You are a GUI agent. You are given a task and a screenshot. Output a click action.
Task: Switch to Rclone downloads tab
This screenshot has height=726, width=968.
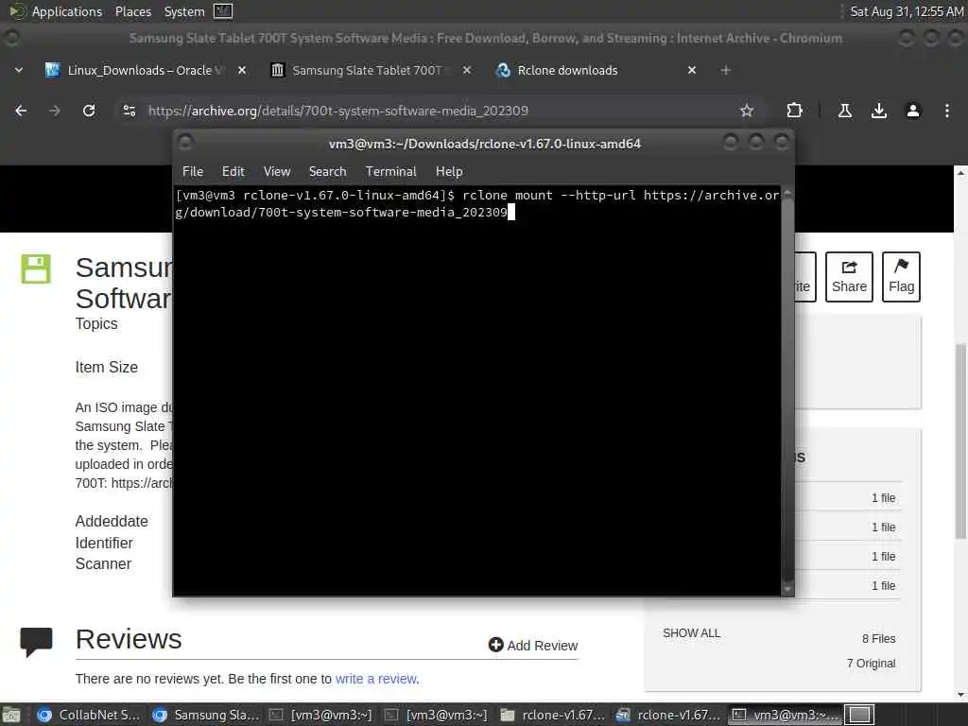coord(567,70)
